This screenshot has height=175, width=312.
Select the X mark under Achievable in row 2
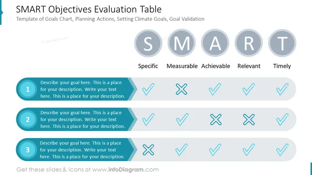[x=216, y=120]
